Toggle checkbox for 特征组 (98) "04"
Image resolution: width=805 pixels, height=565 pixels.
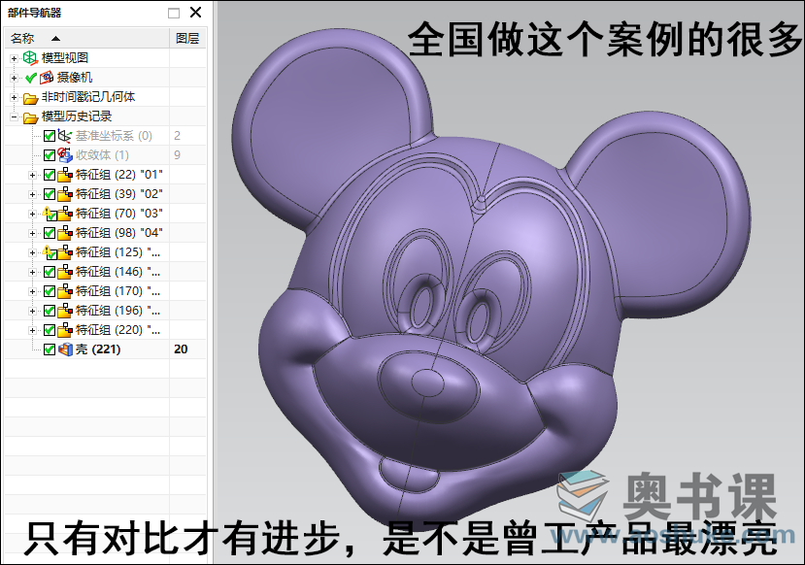(50, 234)
